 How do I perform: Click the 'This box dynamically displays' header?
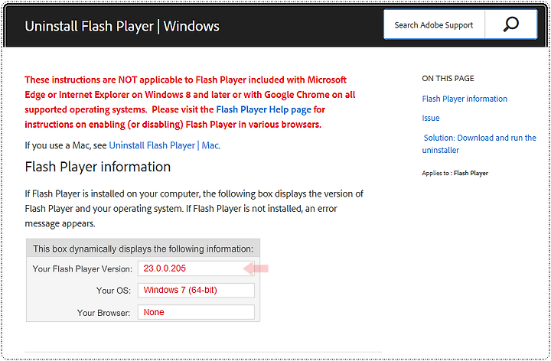pyautogui.click(x=143, y=249)
